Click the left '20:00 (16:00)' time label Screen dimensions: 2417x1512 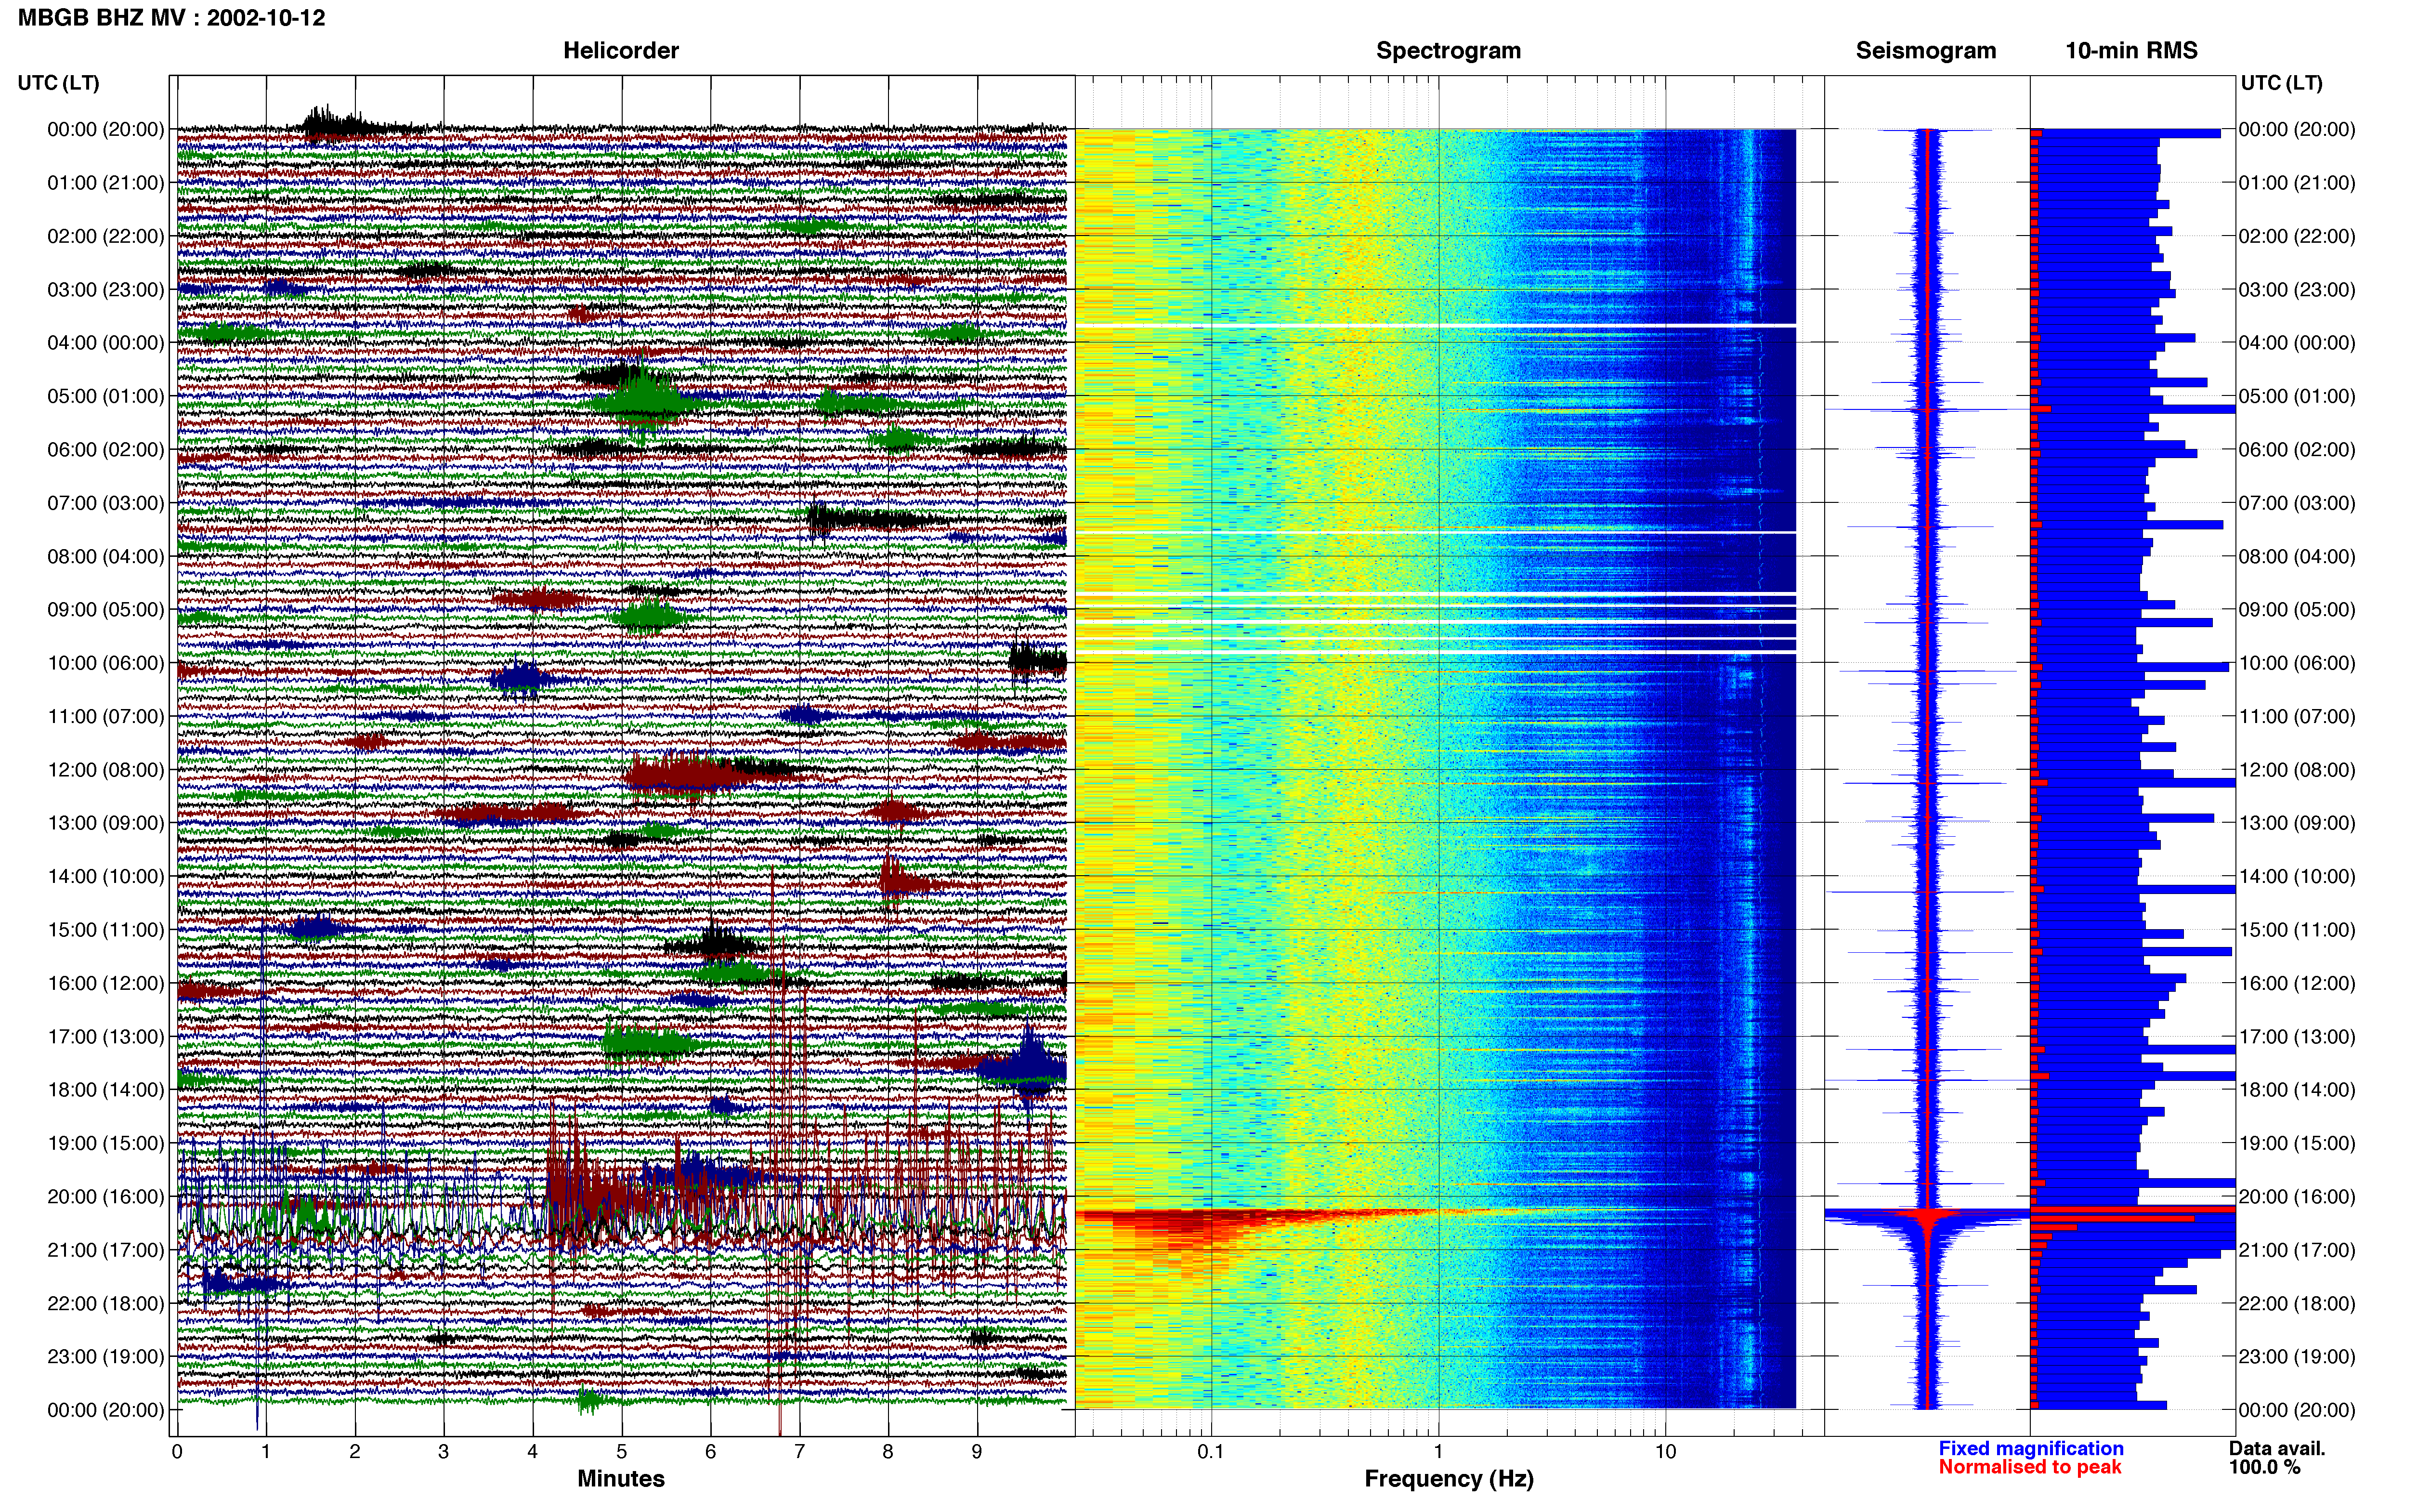(106, 1197)
